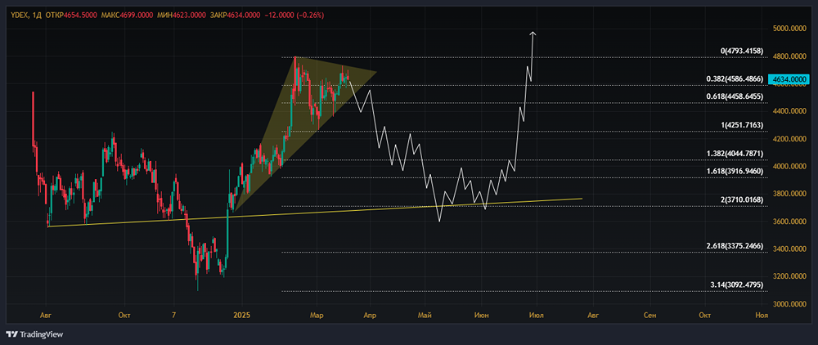This screenshot has height=345, width=818.
Task: Click the −12.0000 (−0.26%) change value
Action: (294, 15)
